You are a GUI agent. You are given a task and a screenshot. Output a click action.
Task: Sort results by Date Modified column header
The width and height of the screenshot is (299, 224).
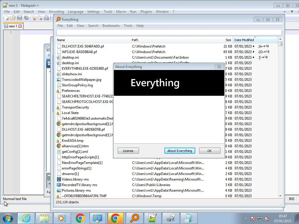(x=255, y=40)
